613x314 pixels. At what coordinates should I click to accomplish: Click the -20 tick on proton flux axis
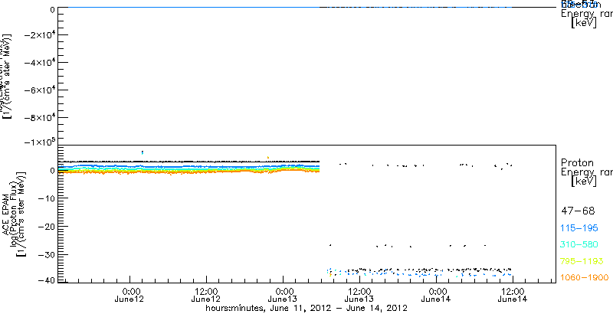coord(46,227)
